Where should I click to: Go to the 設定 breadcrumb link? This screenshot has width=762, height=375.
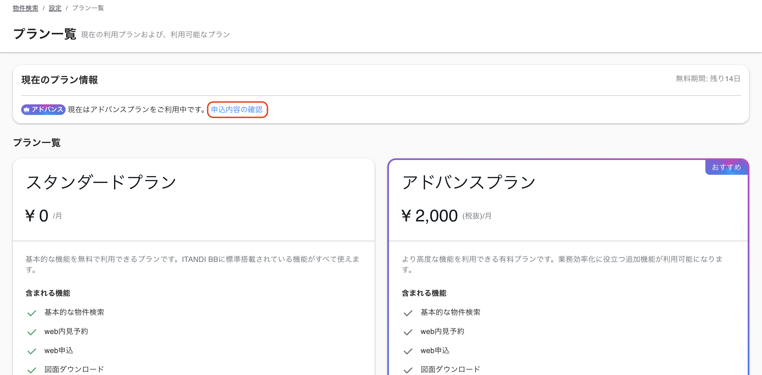tap(55, 8)
